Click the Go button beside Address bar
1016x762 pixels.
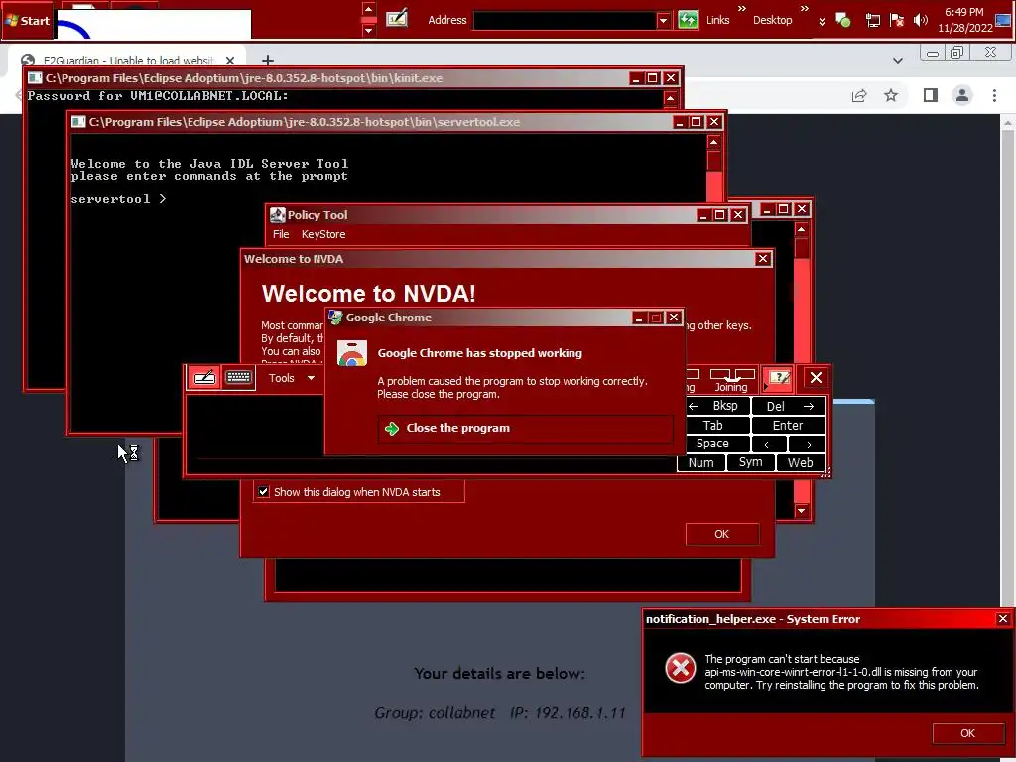[688, 20]
